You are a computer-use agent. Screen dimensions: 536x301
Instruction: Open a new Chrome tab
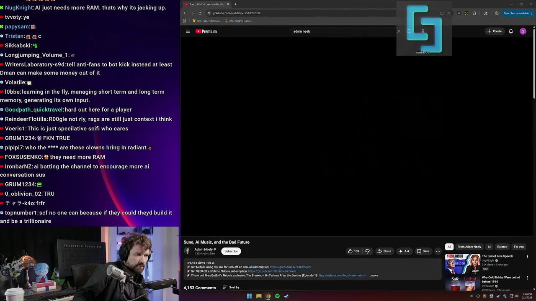[x=235, y=4]
